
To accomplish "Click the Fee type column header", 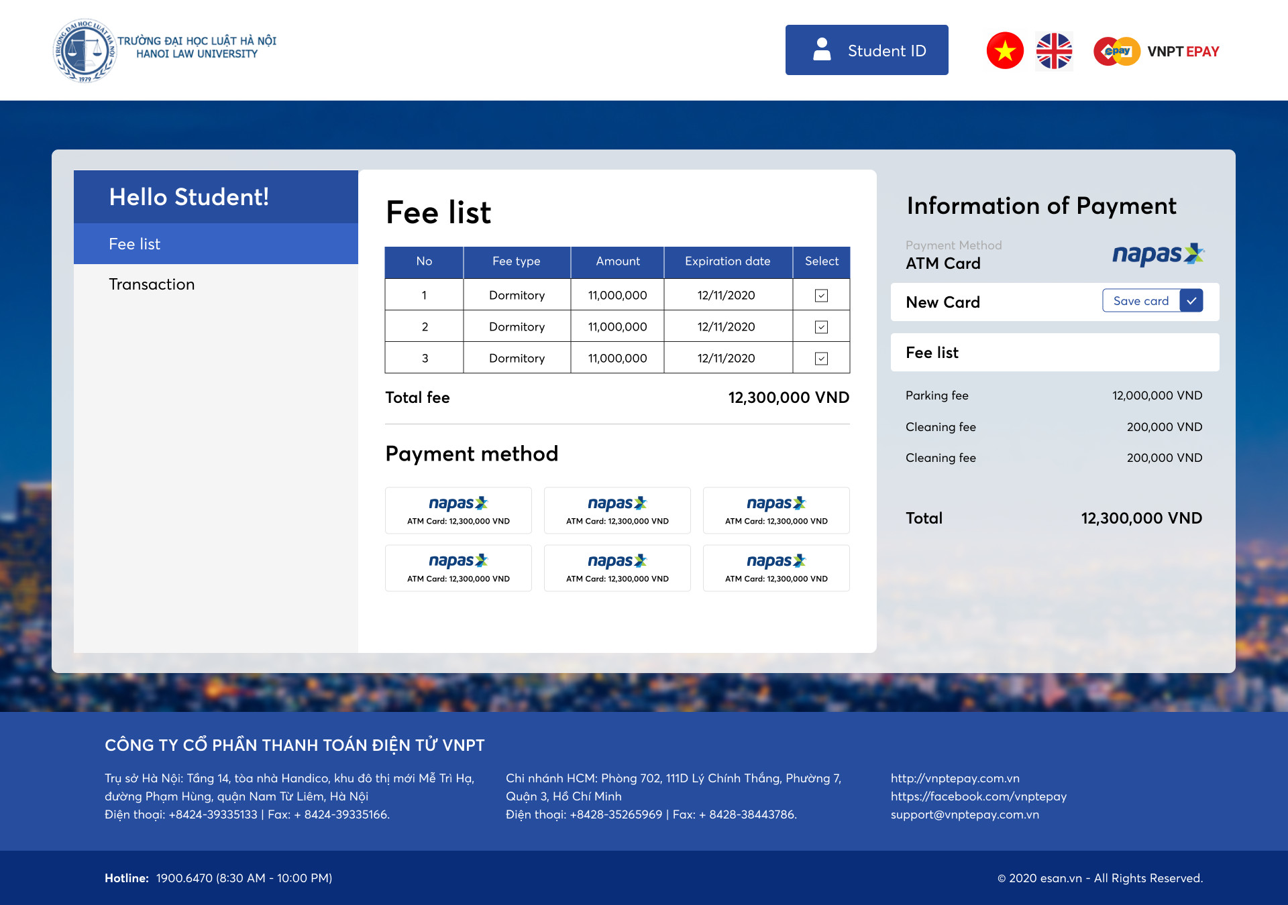I will [x=517, y=262].
